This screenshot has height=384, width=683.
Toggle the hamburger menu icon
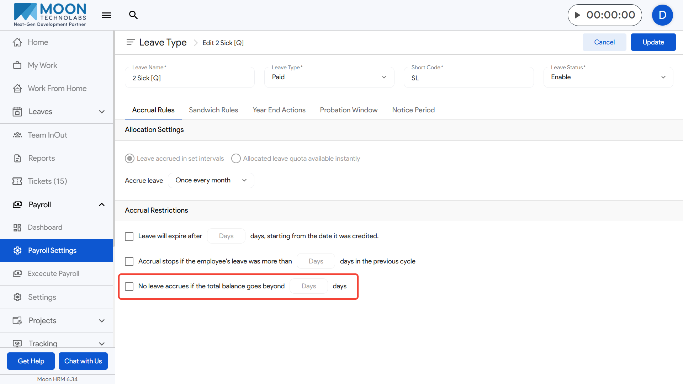click(x=106, y=15)
